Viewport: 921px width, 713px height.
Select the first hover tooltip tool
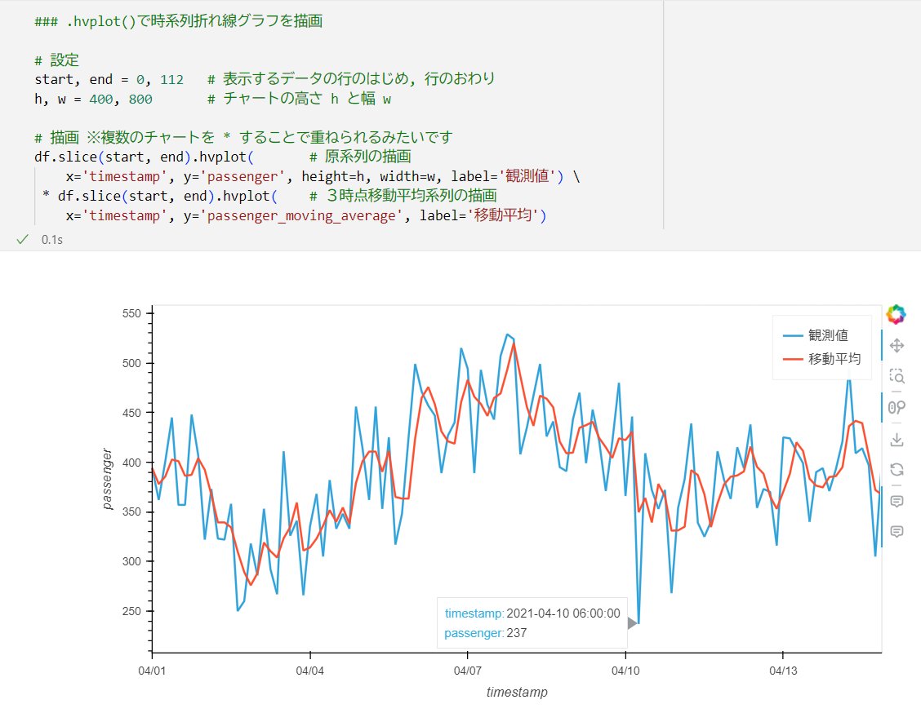[x=896, y=500]
